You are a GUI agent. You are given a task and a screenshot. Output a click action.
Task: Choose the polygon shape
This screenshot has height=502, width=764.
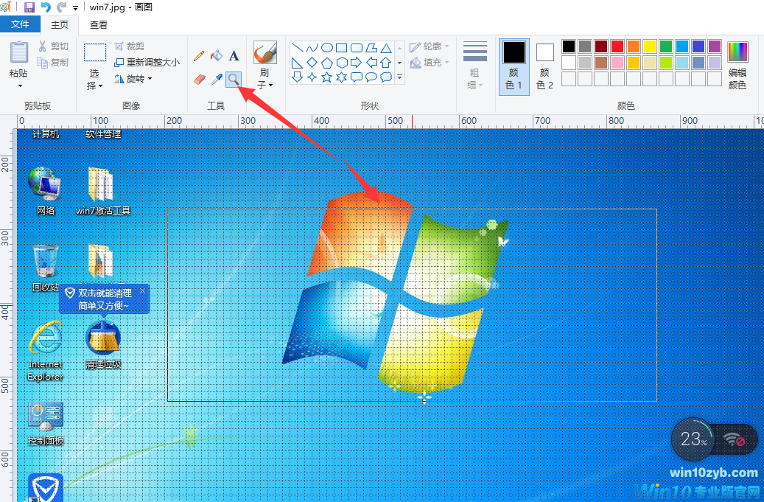coord(371,48)
